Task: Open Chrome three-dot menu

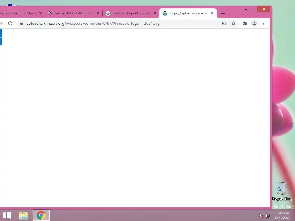Action: pyautogui.click(x=264, y=23)
